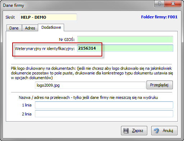This screenshot has width=184, height=141.
Task: Open the Adres tab
Action: point(30,28)
